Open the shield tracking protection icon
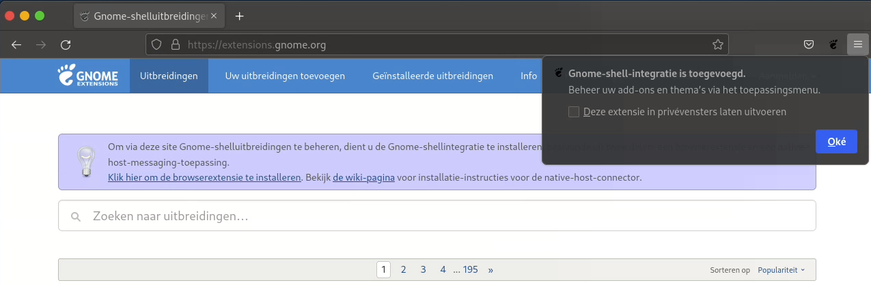 (156, 45)
